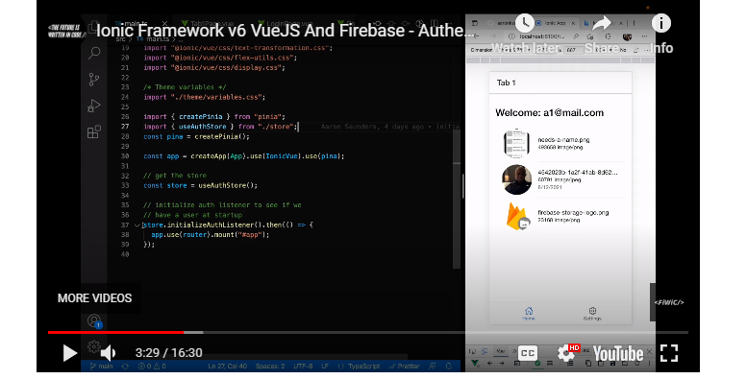Open the MORE VIDEOS panel
The width and height of the screenshot is (747, 379).
click(x=94, y=298)
